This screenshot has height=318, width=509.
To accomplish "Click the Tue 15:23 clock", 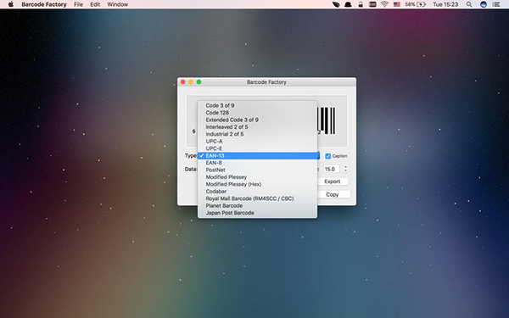I will (445, 4).
